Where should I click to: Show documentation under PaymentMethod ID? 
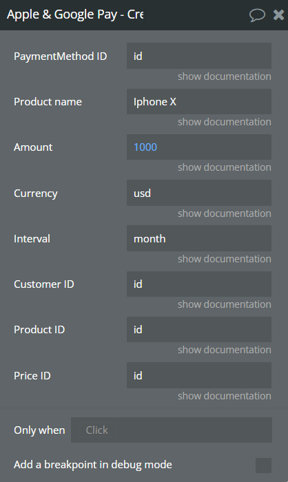(x=225, y=76)
